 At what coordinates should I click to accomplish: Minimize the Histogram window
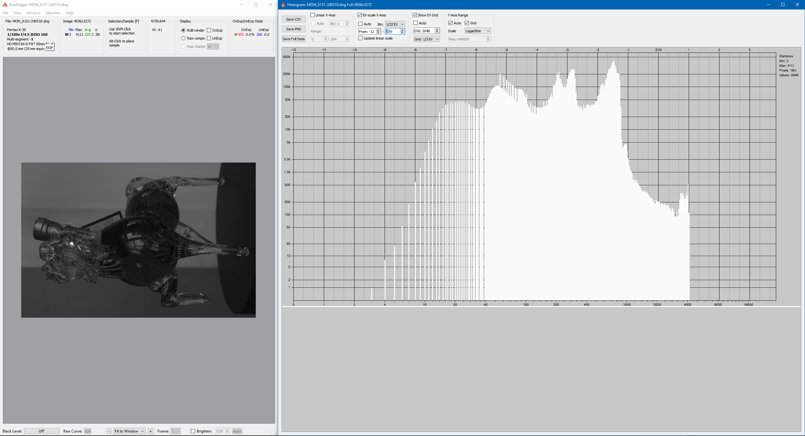(769, 5)
